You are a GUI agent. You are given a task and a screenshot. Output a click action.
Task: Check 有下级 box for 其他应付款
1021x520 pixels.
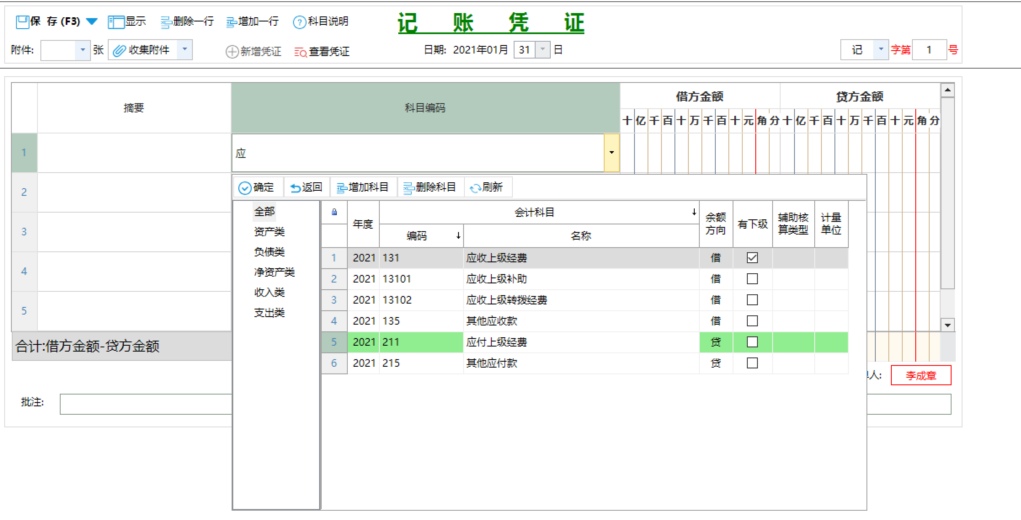[x=752, y=363]
